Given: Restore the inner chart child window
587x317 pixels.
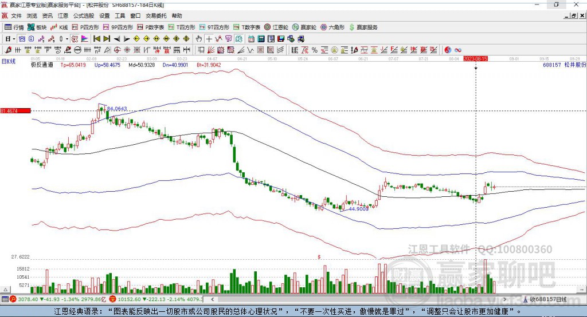Looking at the screenshot, I should click(x=574, y=15).
